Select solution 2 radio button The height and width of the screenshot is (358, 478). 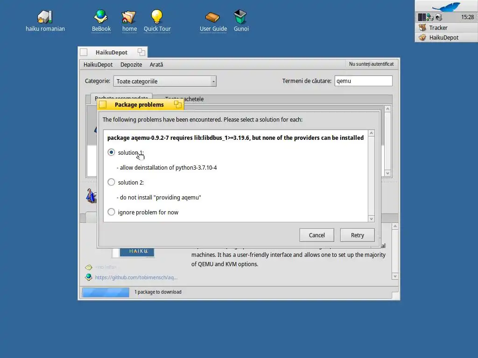pyautogui.click(x=111, y=182)
